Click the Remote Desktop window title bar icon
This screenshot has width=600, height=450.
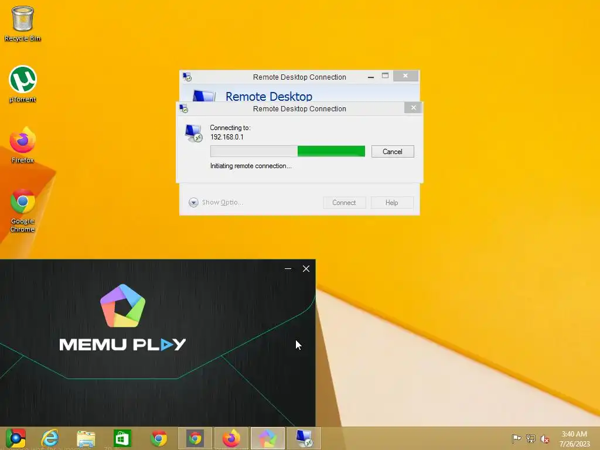coord(187,77)
